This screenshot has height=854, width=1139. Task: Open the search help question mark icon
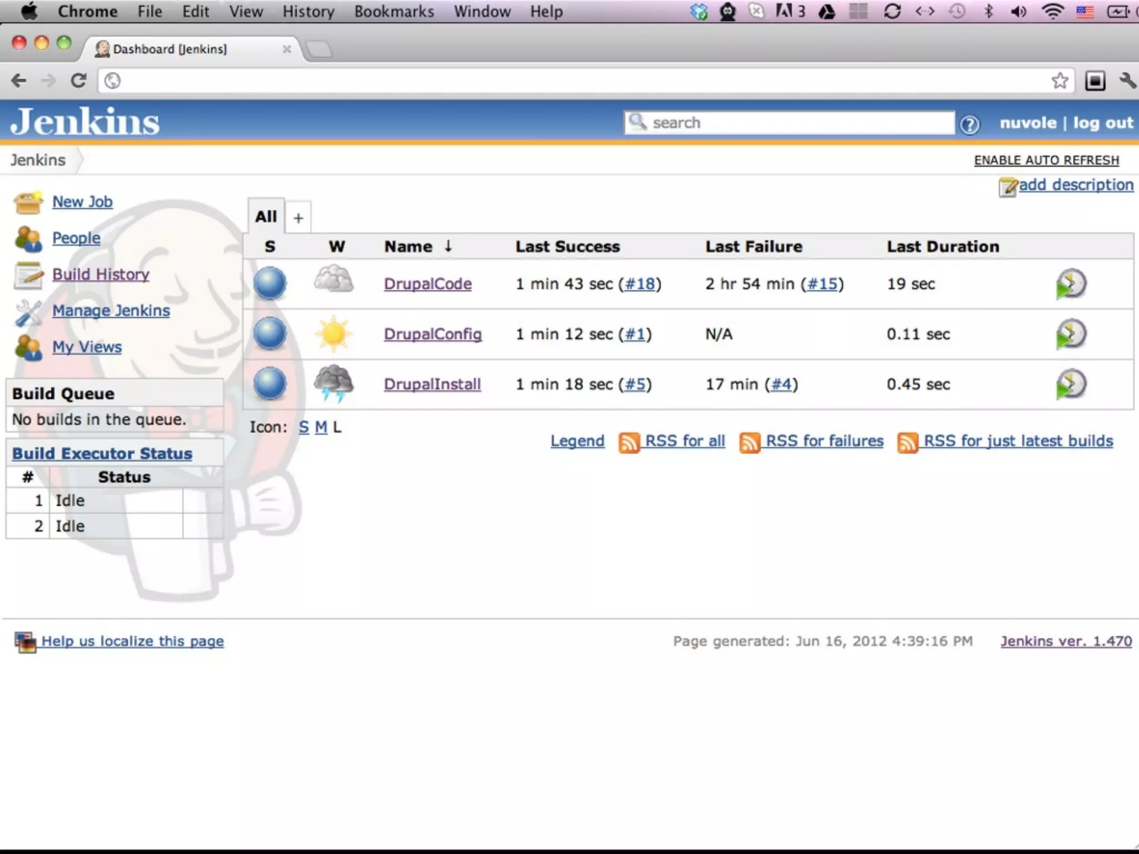[x=969, y=124]
